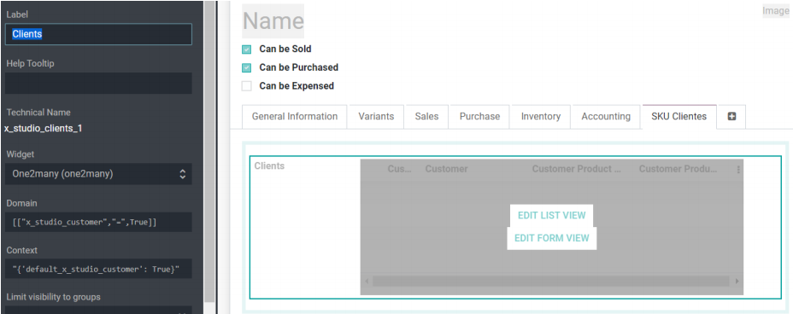This screenshot has width=793, height=314.
Task: Click the sidebar vertical scrollbar
Action: pyautogui.click(x=209, y=151)
